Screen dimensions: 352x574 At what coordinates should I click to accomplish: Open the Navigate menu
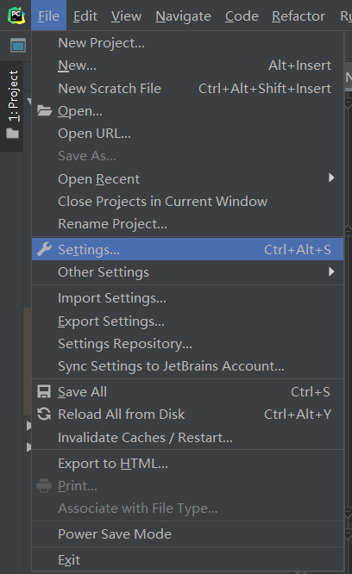[183, 16]
